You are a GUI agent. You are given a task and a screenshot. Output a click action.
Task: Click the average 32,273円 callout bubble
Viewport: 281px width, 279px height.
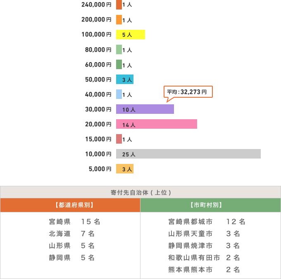coord(188,92)
